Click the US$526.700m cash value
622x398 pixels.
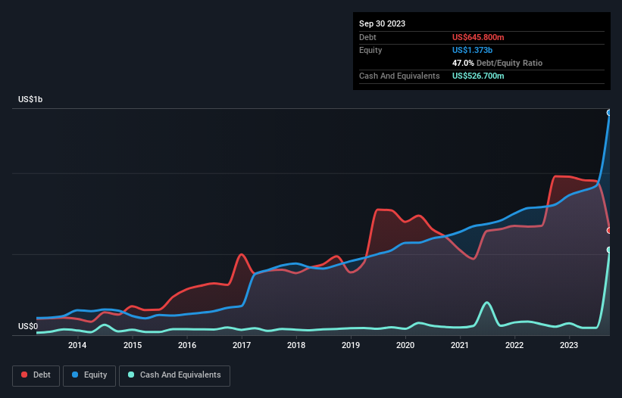click(x=478, y=76)
